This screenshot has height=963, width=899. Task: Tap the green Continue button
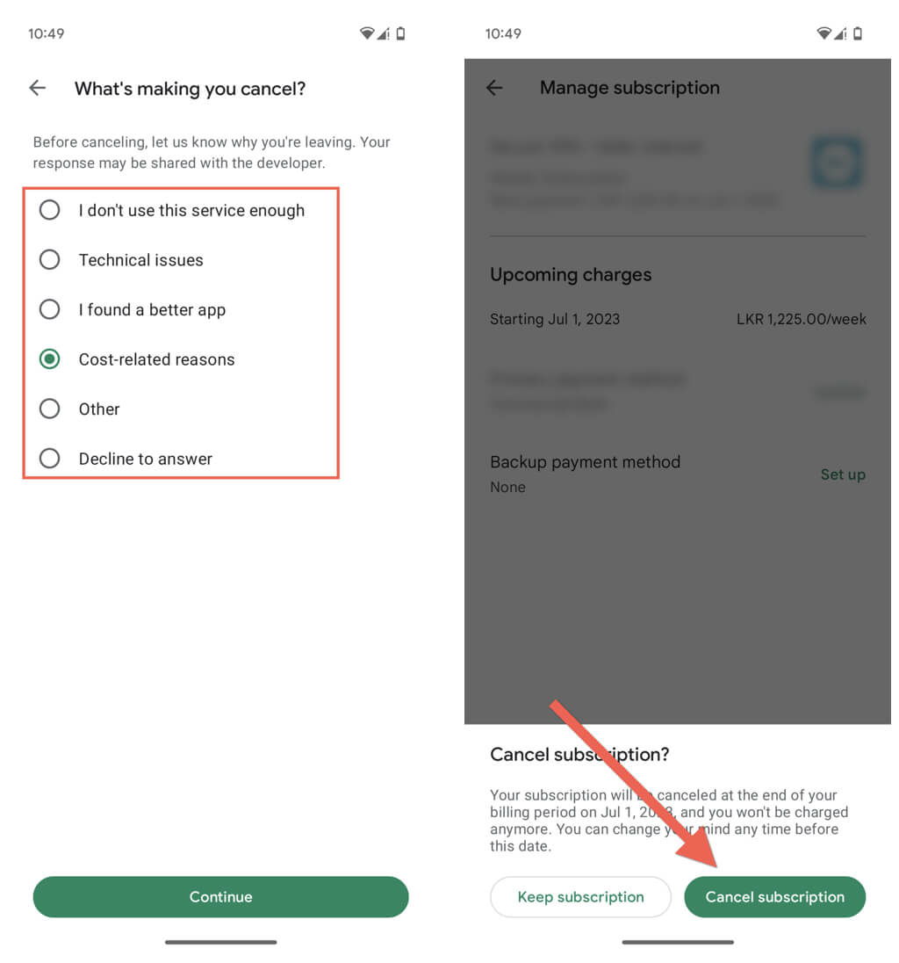(221, 897)
